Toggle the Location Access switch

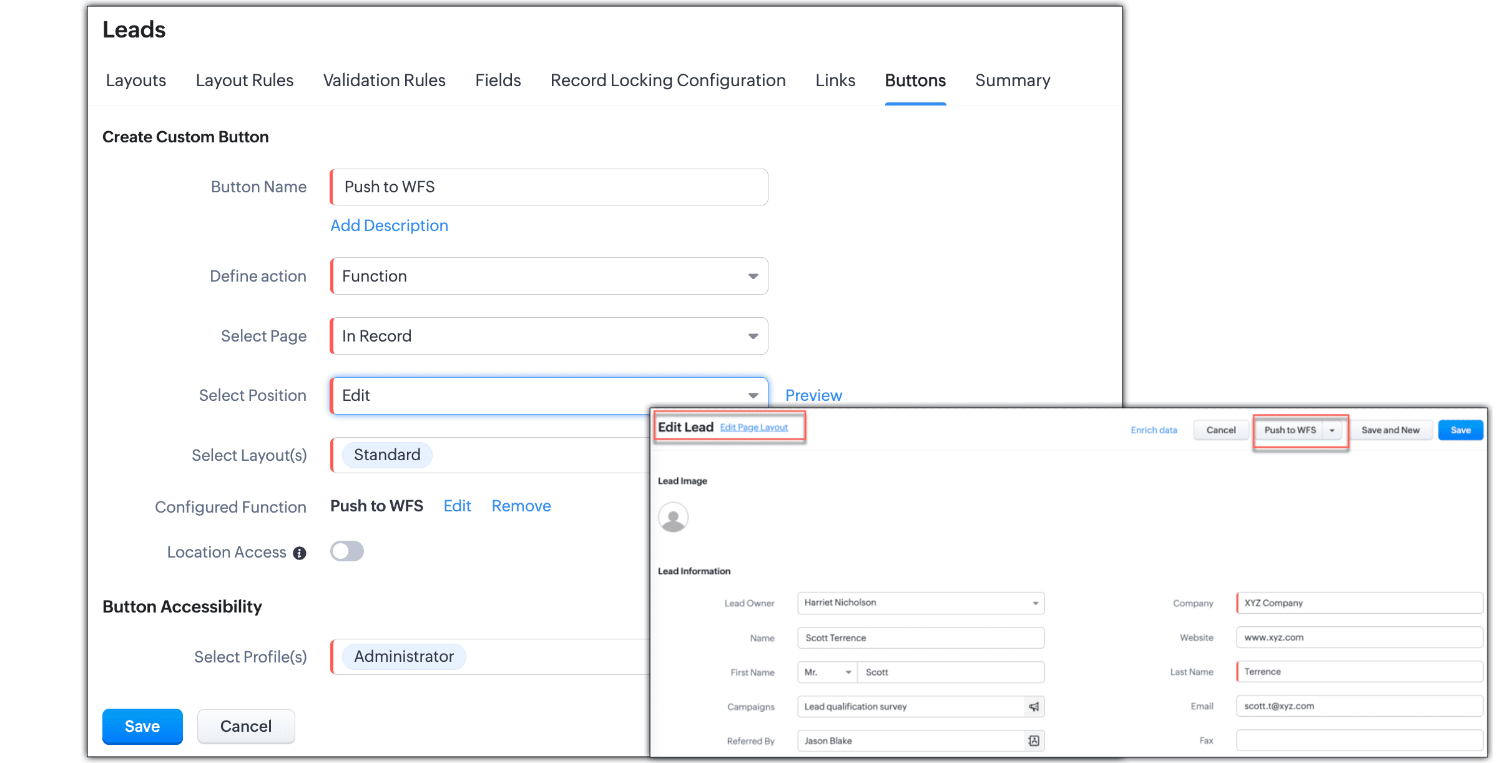(x=347, y=551)
